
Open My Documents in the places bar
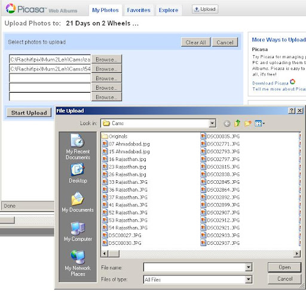78,202
